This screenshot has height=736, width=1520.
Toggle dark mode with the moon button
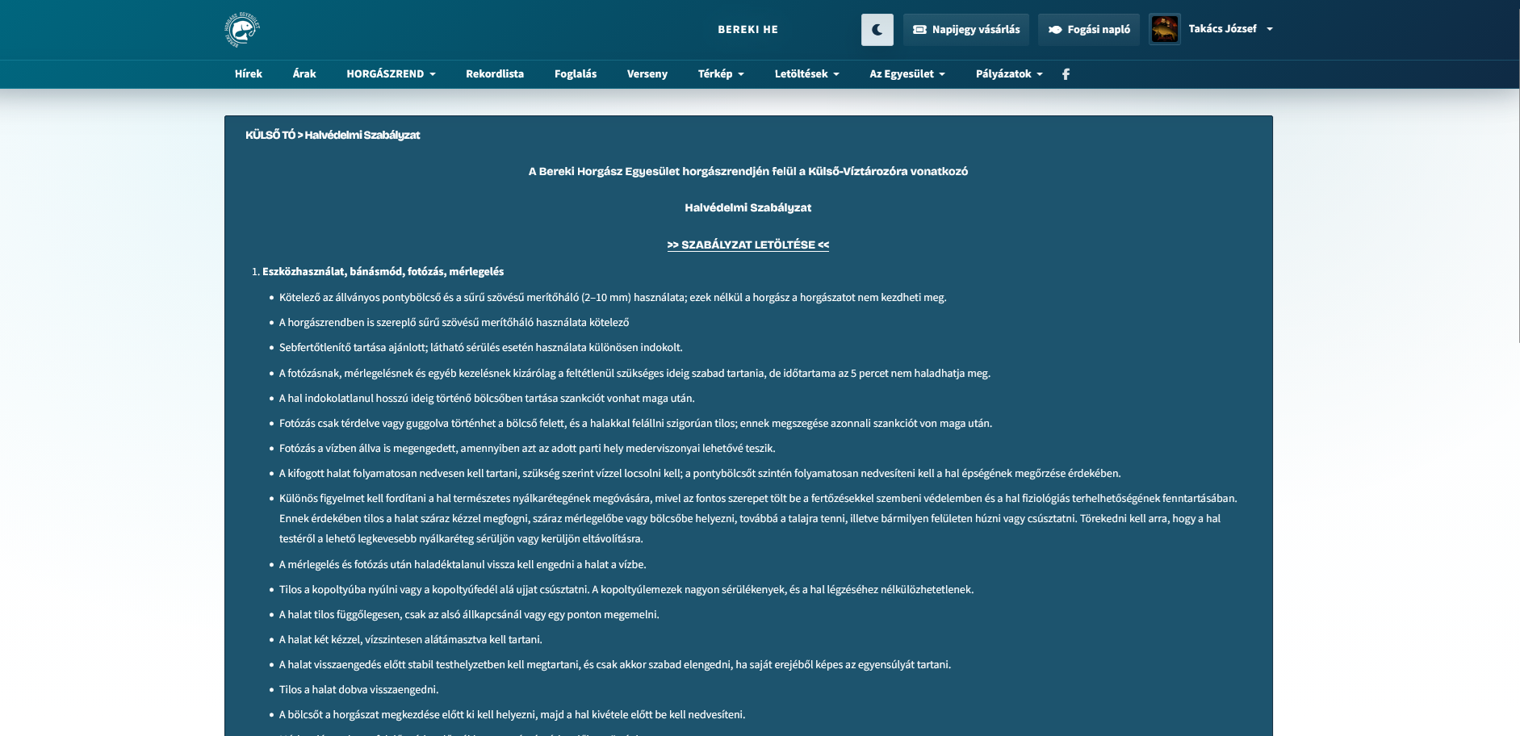pyautogui.click(x=877, y=30)
